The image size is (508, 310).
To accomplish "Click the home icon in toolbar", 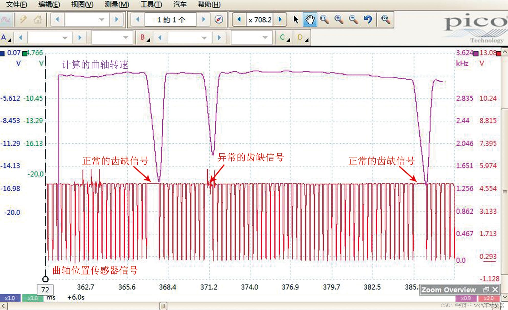I will [38, 19].
